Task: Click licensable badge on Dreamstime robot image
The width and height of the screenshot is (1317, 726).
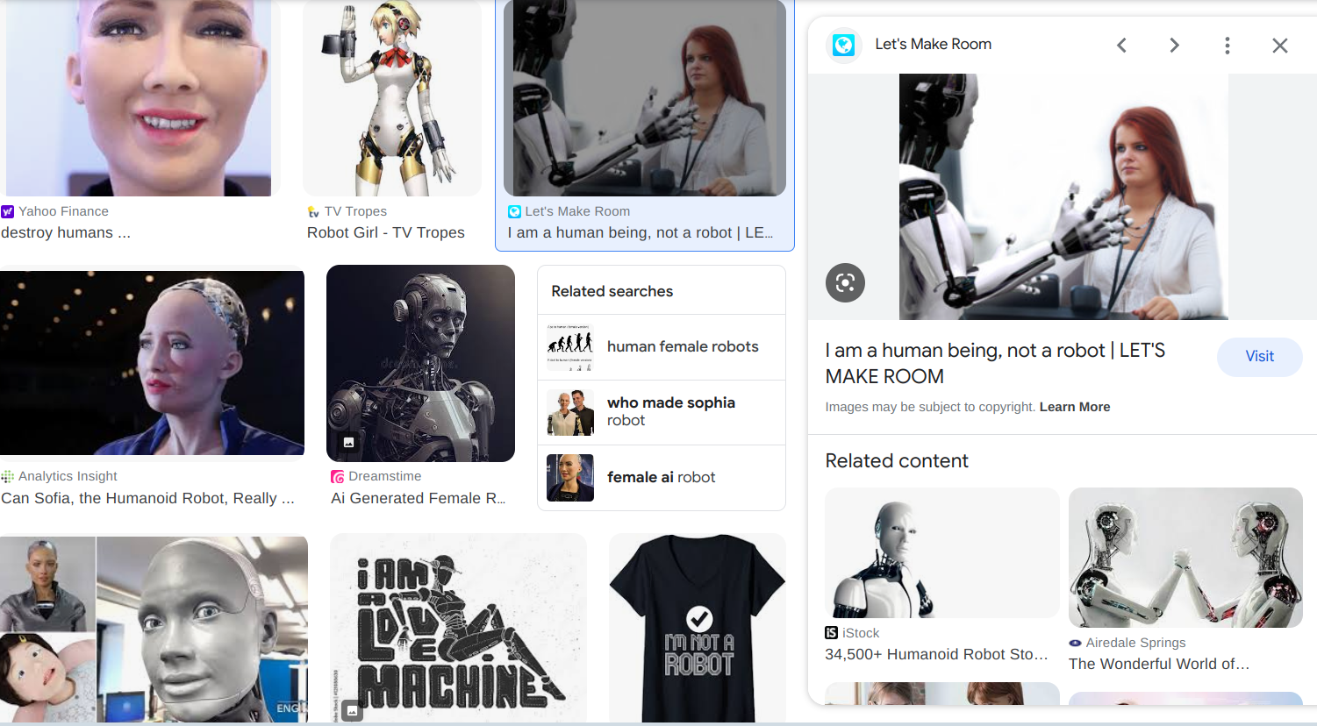Action: pyautogui.click(x=348, y=442)
